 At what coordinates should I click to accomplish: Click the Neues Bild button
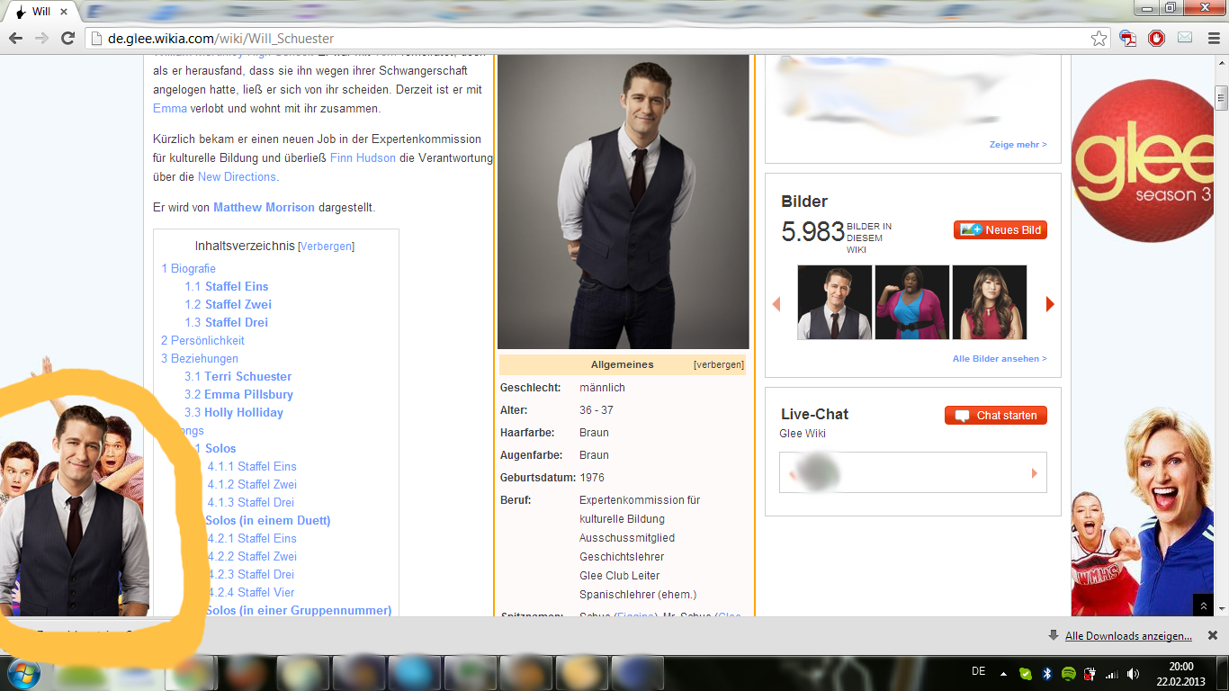click(1000, 230)
